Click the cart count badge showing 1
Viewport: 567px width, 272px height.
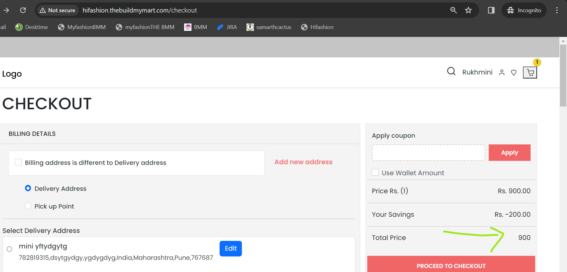537,62
